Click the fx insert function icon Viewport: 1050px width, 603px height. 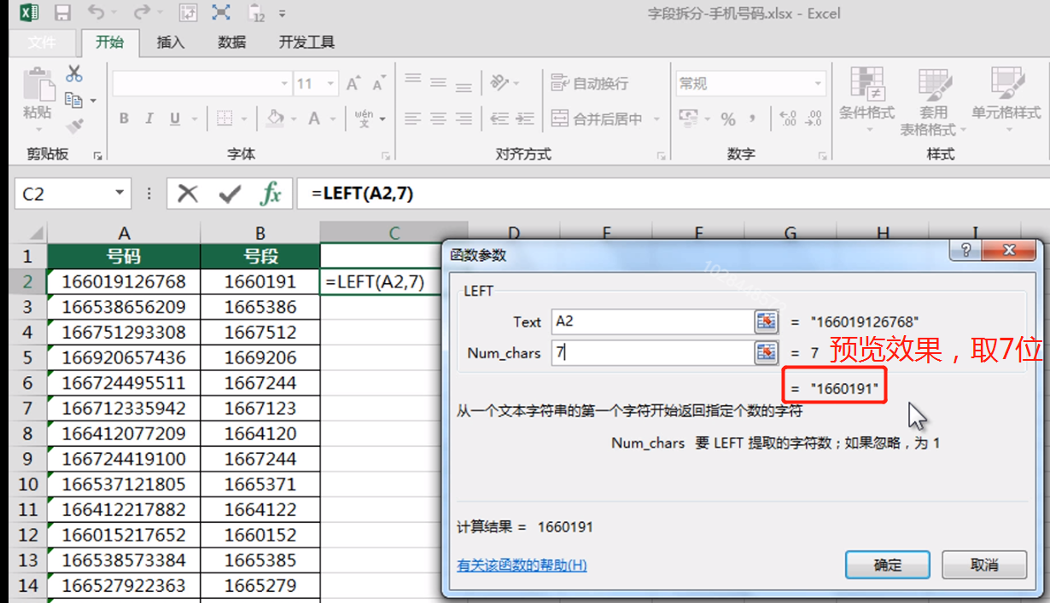pyautogui.click(x=271, y=194)
